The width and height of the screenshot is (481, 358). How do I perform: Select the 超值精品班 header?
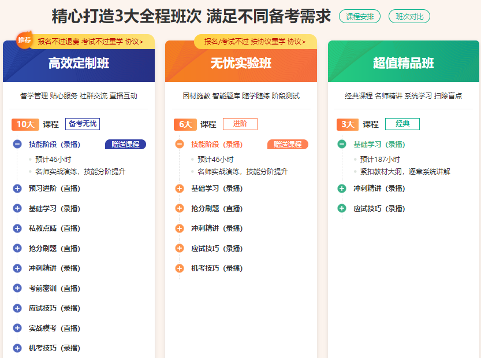coord(403,63)
